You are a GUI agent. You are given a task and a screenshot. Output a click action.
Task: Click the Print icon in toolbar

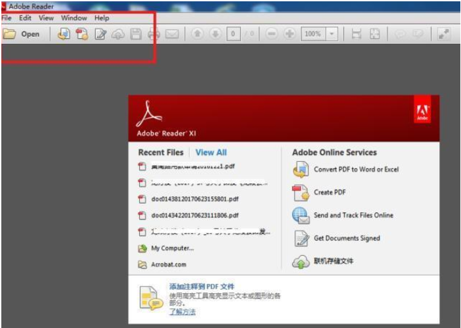point(154,34)
